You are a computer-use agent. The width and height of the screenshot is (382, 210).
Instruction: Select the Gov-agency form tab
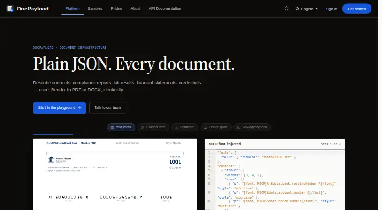point(252,127)
